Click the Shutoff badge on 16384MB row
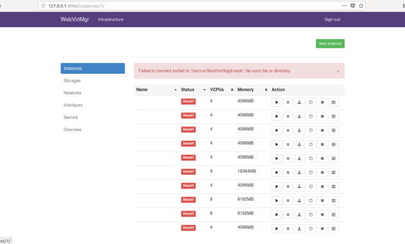Screen dimensions: 405x244 (x=188, y=171)
